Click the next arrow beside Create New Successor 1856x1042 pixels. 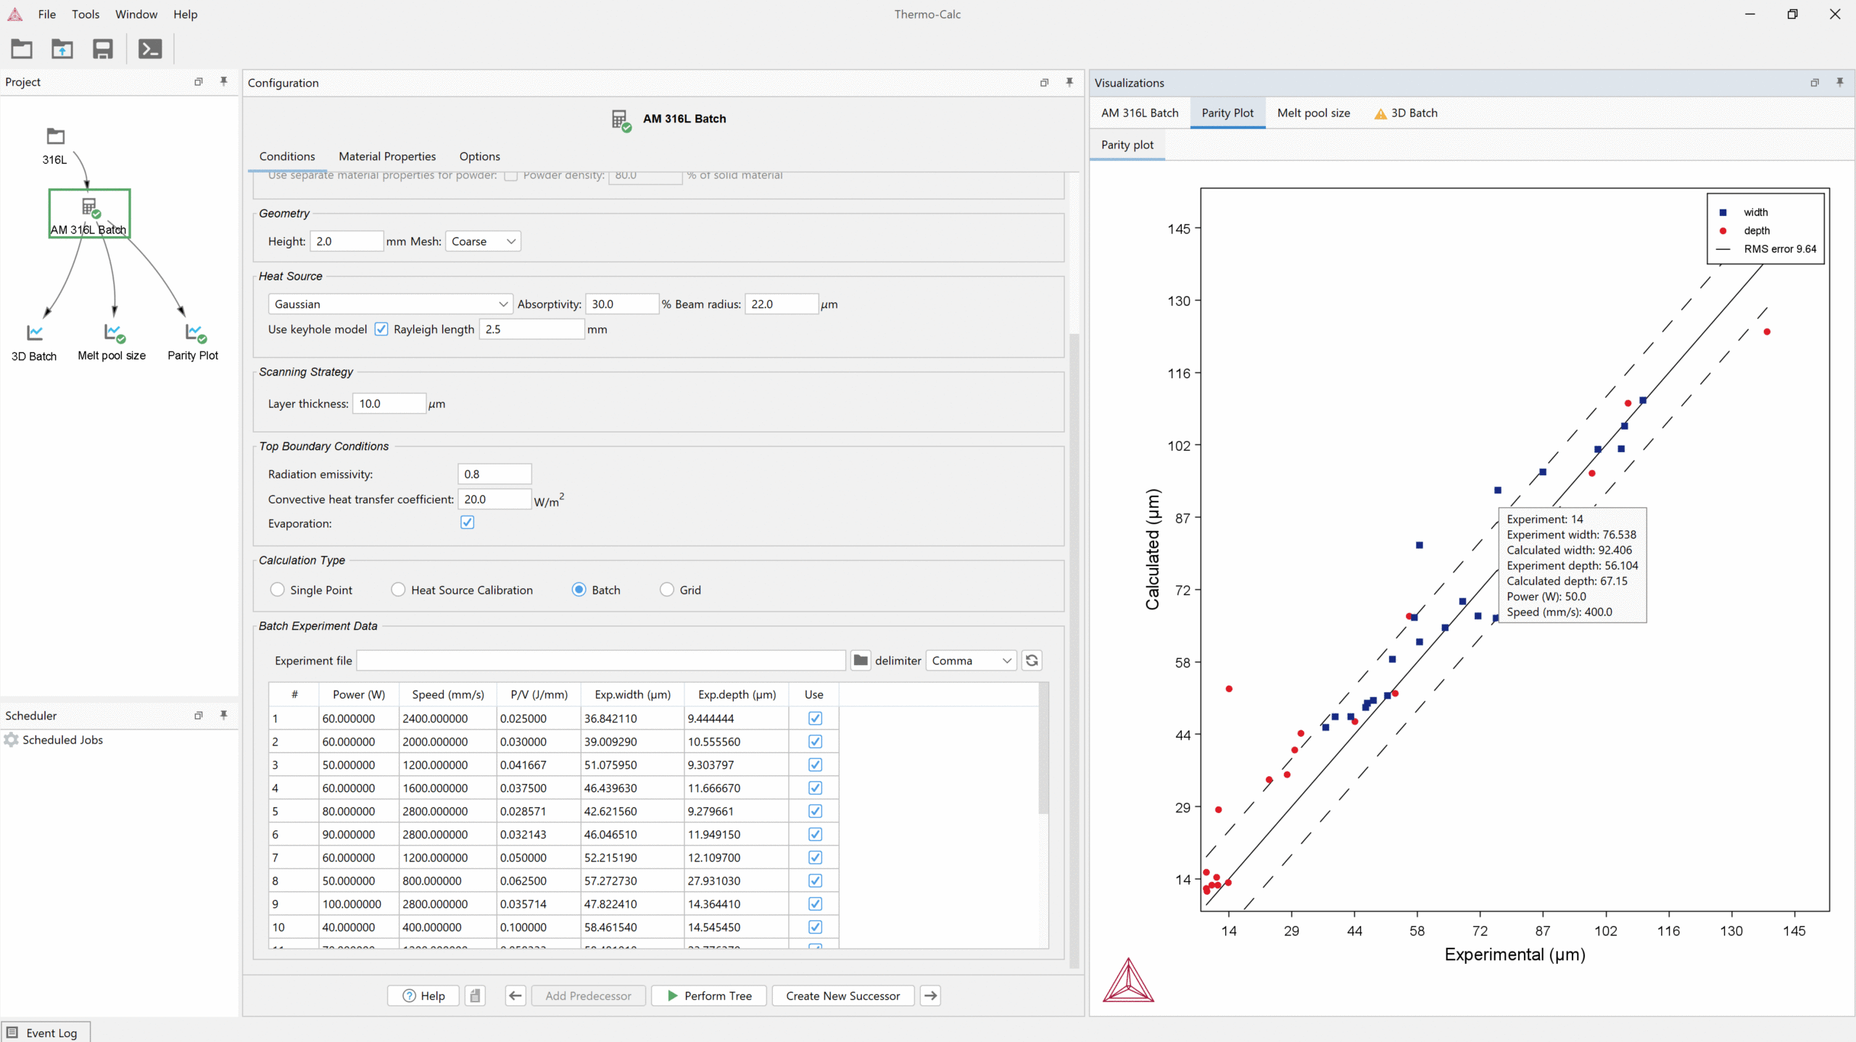930,996
